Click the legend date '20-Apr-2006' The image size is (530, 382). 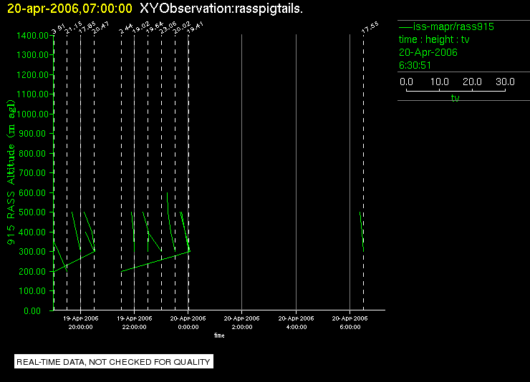pos(428,52)
